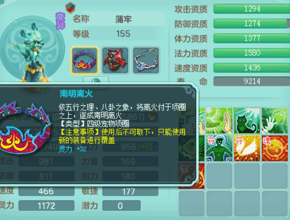The image size is (290, 220).
Task: Click the 寿命 value bar 9214
Action: [251, 82]
